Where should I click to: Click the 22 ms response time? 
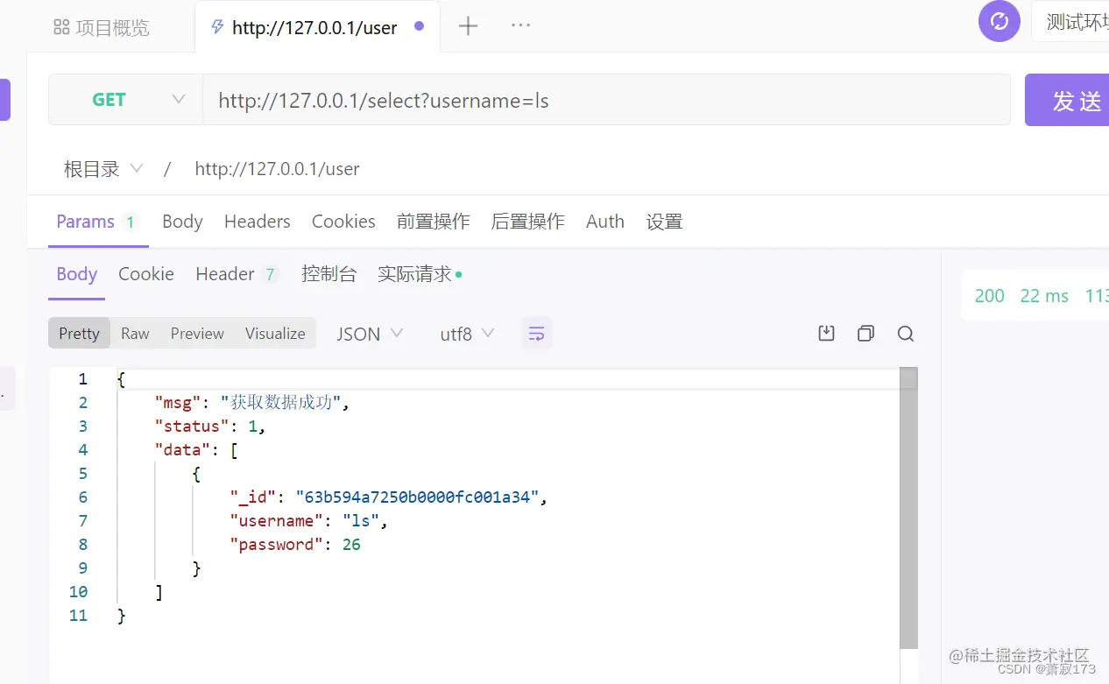[1044, 296]
